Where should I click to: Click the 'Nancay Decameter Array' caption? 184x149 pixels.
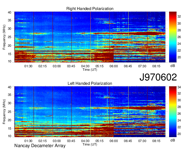40,146
